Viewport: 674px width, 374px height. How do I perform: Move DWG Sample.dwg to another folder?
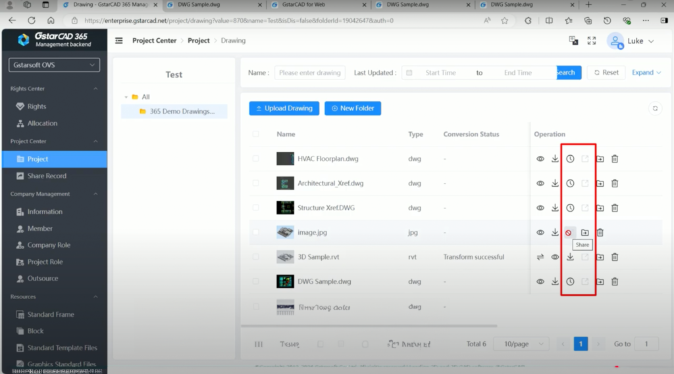pyautogui.click(x=600, y=281)
